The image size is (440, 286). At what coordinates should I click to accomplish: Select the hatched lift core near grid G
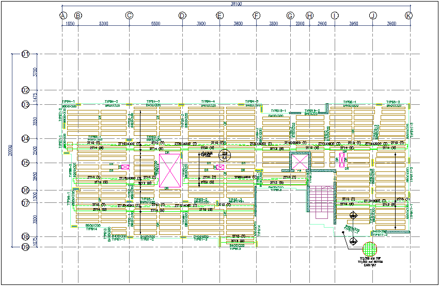pyautogui.click(x=300, y=162)
